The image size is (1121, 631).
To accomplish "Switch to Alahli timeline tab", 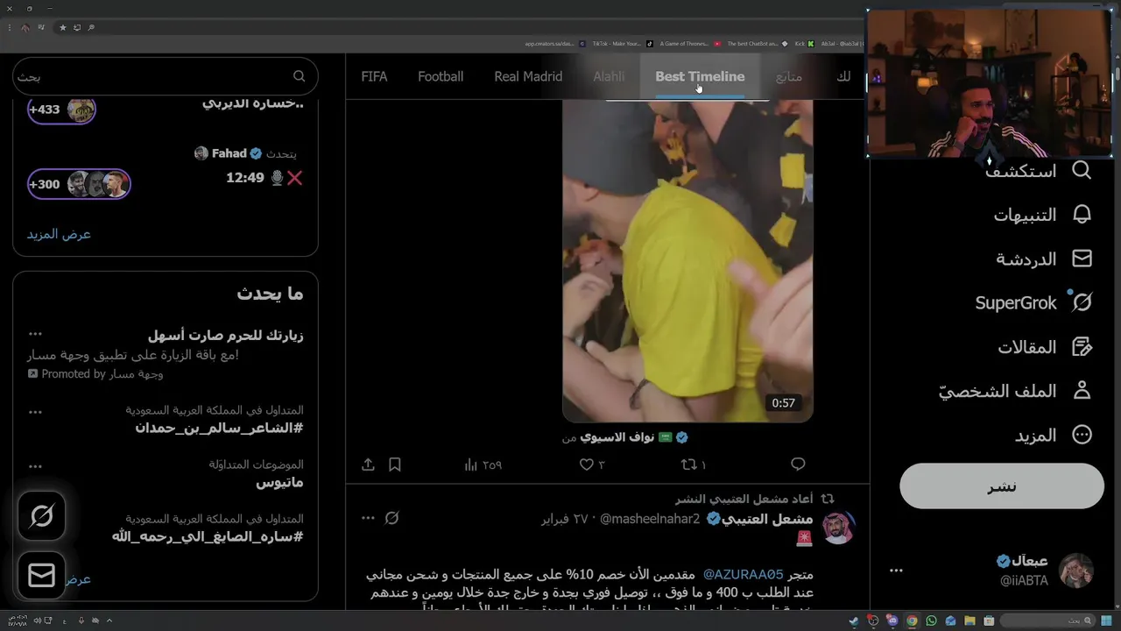I will [x=609, y=76].
